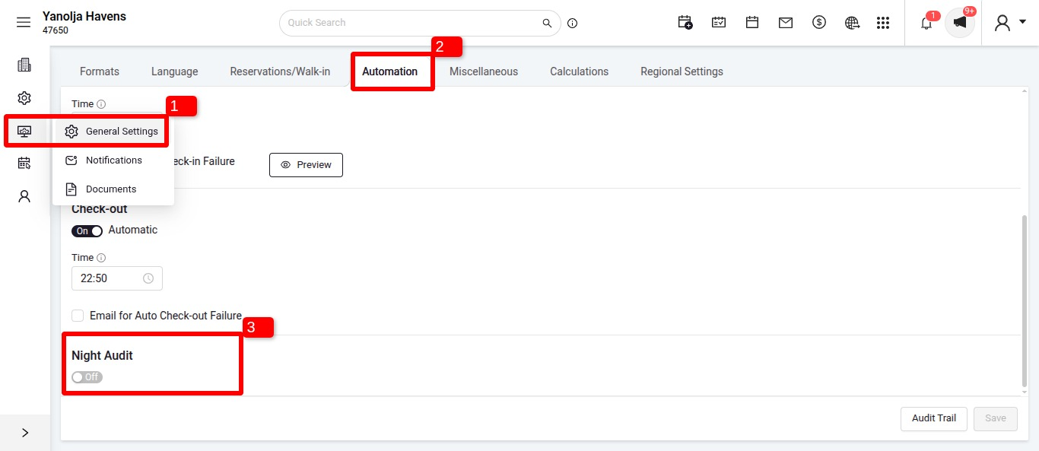Expand the user profile dropdown arrow

pos(1022,22)
